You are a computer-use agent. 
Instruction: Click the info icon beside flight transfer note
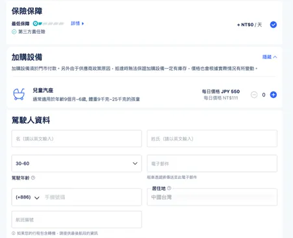(x=14, y=233)
